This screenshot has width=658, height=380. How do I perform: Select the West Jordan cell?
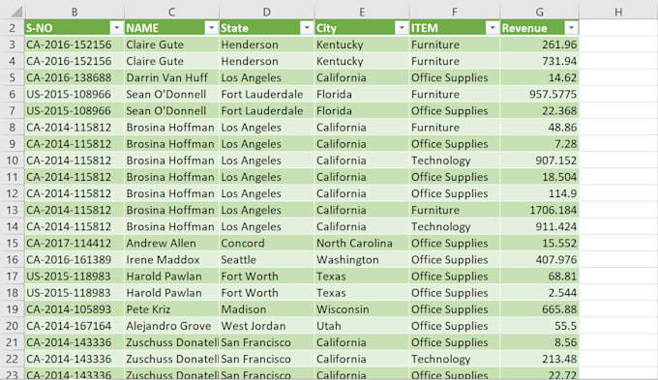tap(266, 326)
